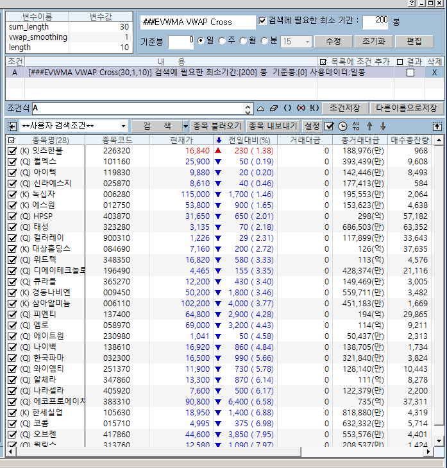Click the parentheses () icon near 조건식
Screen dimensions: 447x468
tap(287, 108)
